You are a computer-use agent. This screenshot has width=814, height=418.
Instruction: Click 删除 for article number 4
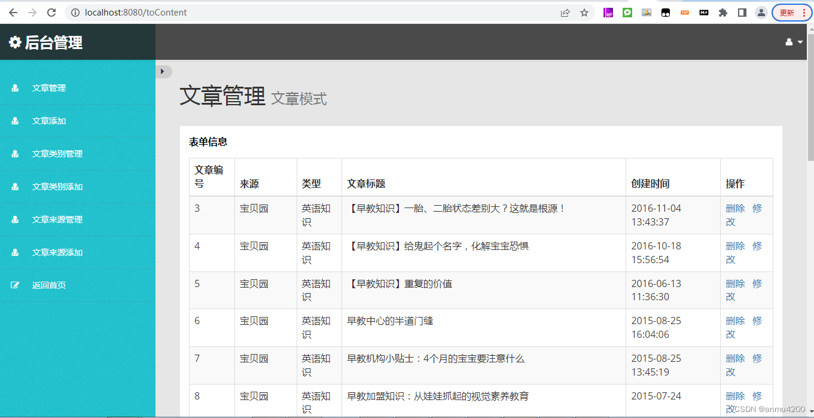735,246
